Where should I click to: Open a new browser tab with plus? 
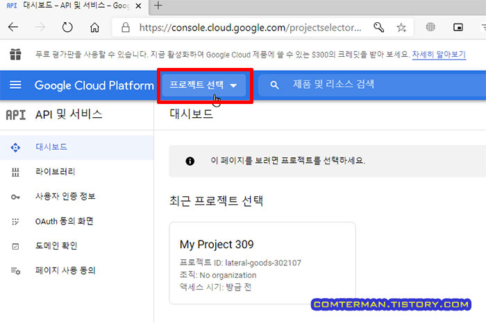tap(158, 6)
